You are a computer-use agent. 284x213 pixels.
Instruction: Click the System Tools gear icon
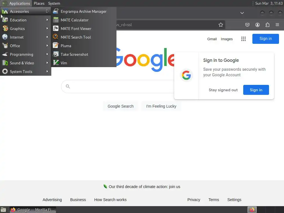tap(5, 71)
